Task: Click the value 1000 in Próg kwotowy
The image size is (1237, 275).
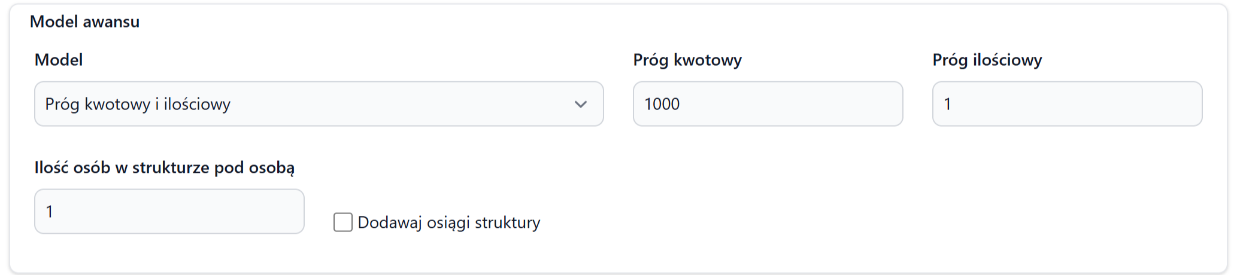Action: 662,104
